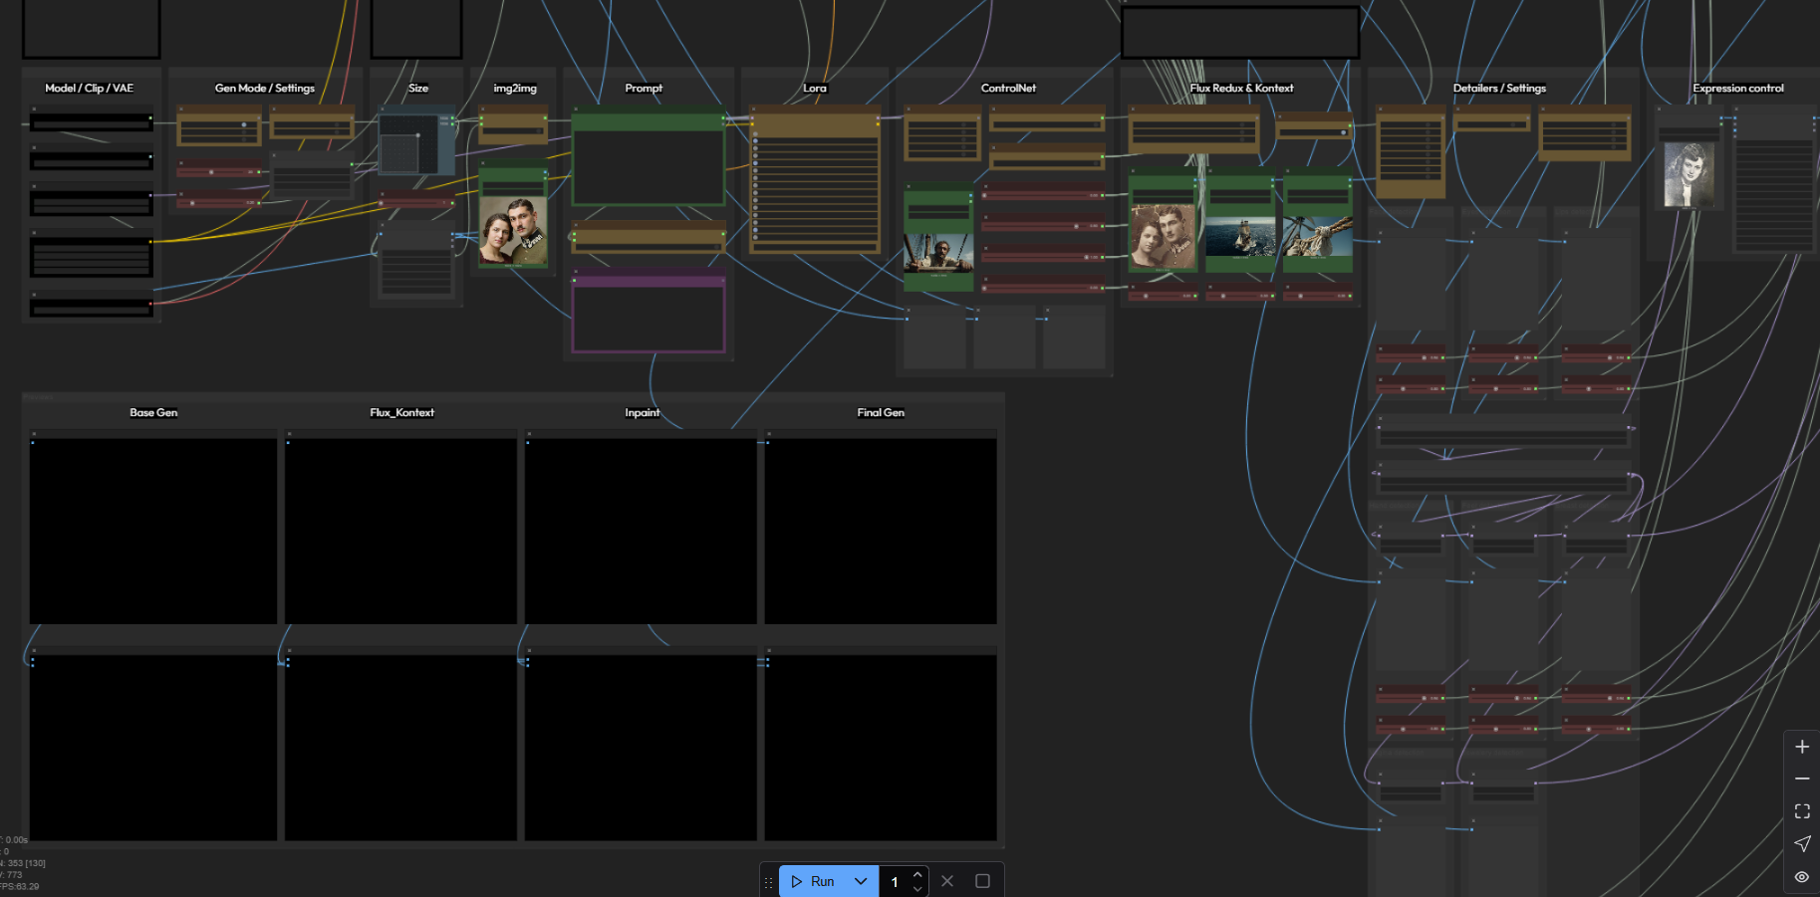Cancel current run with the X icon
1820x897 pixels.
947,881
